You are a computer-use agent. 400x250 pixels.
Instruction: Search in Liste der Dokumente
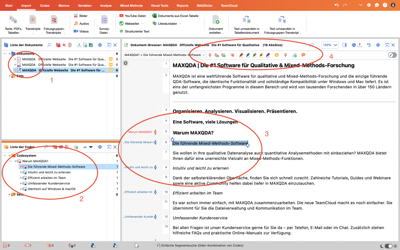(x=49, y=45)
